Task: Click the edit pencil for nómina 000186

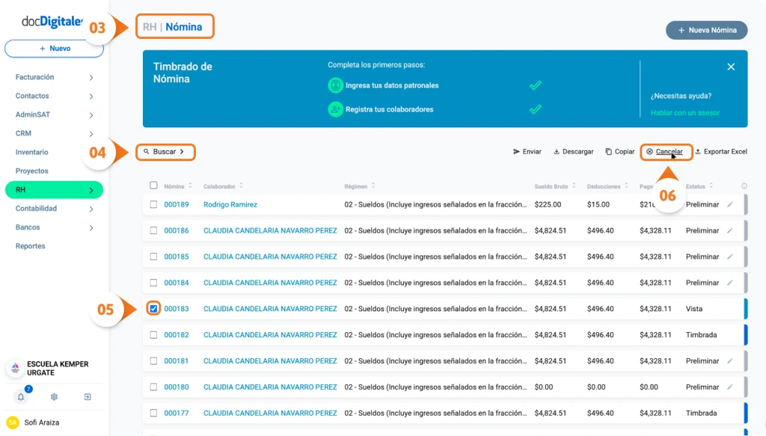Action: pos(730,230)
